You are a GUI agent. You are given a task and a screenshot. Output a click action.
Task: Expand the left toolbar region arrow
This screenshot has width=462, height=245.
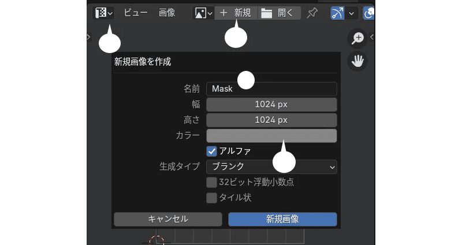point(89,37)
